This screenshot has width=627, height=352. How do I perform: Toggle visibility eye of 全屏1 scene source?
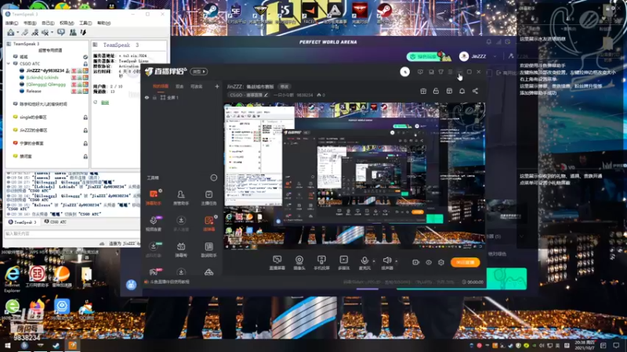pyautogui.click(x=147, y=97)
